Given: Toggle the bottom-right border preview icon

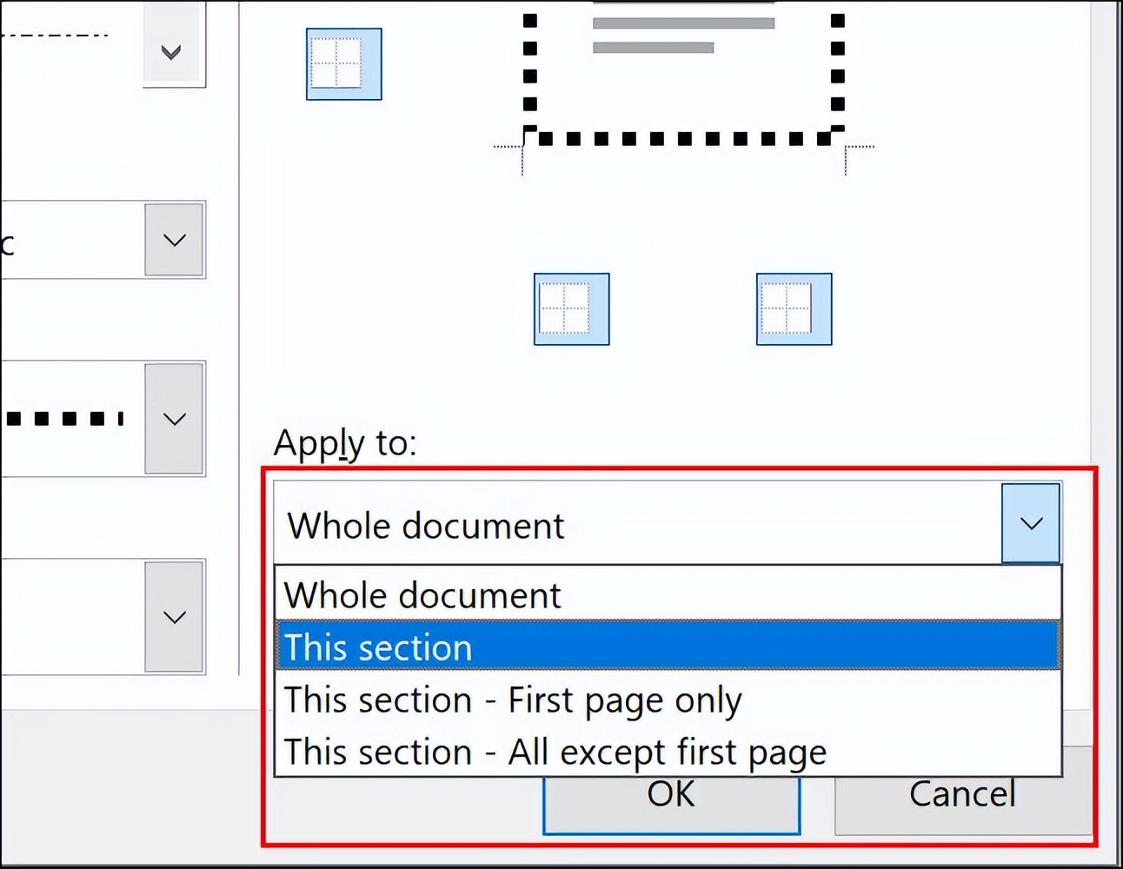Looking at the screenshot, I should click(x=793, y=309).
